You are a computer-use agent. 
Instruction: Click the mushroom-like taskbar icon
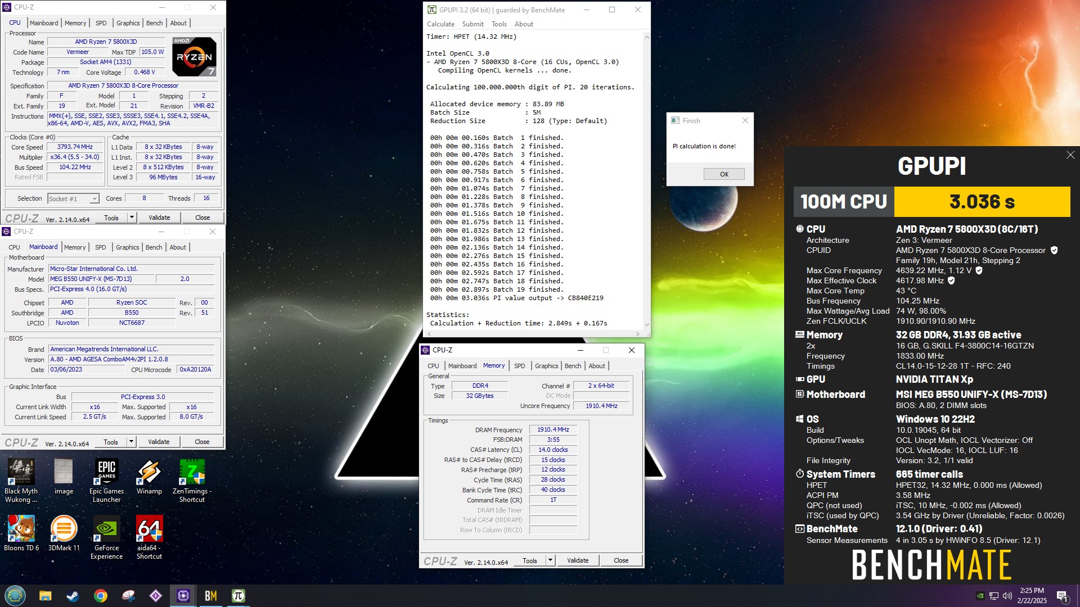pos(129,596)
